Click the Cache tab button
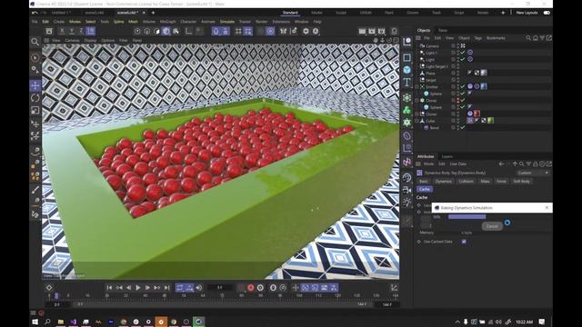The height and width of the screenshot is (327, 582). pyautogui.click(x=425, y=189)
